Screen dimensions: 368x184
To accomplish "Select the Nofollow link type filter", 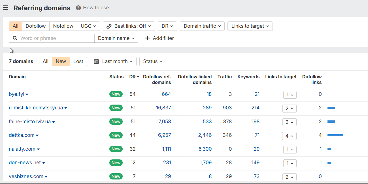I will point(63,26).
